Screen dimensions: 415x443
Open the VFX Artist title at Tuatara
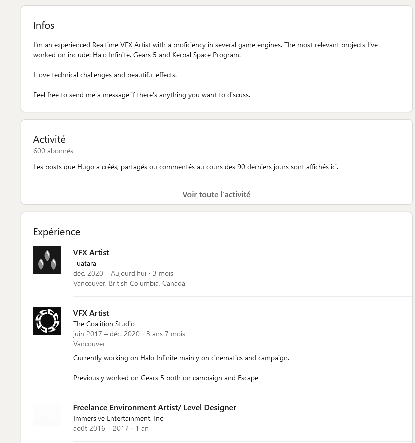(91, 253)
